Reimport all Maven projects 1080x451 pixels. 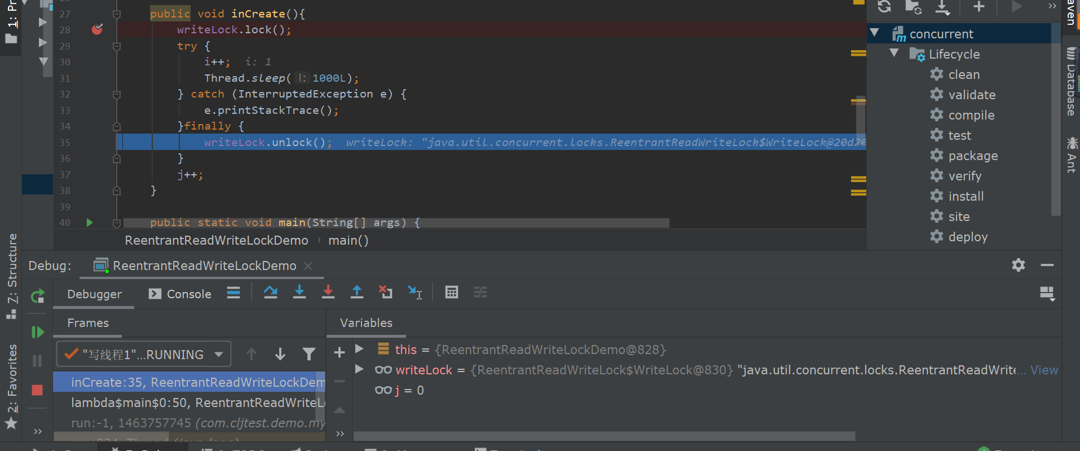click(884, 7)
